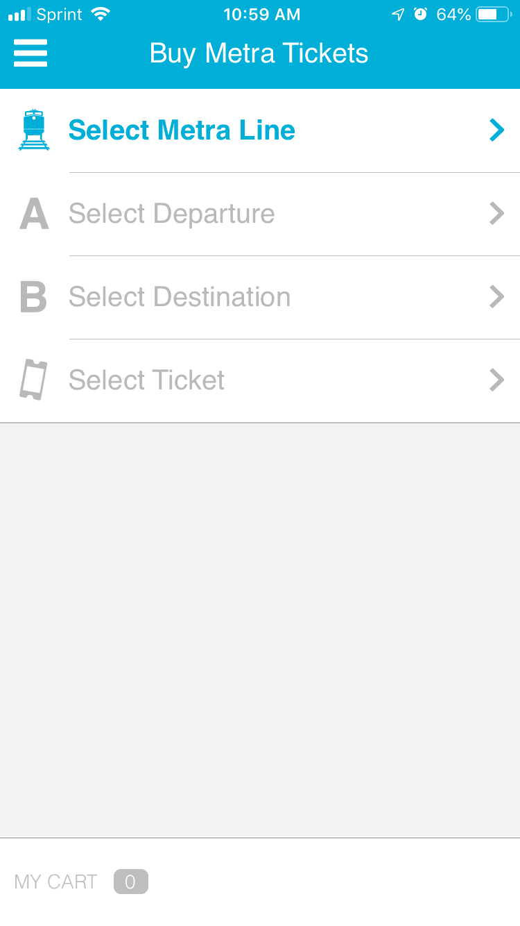The width and height of the screenshot is (520, 926).
Task: Expand the Select Ticket chevron
Action: [x=496, y=380]
